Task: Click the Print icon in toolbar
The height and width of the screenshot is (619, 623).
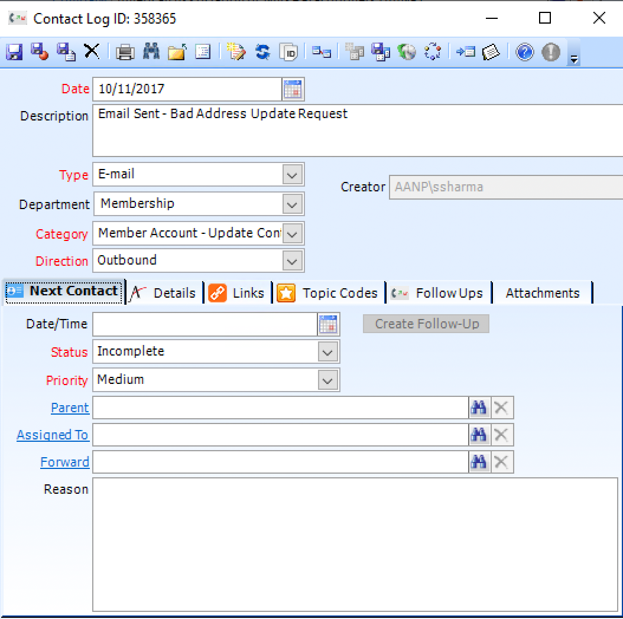Action: coord(125,52)
